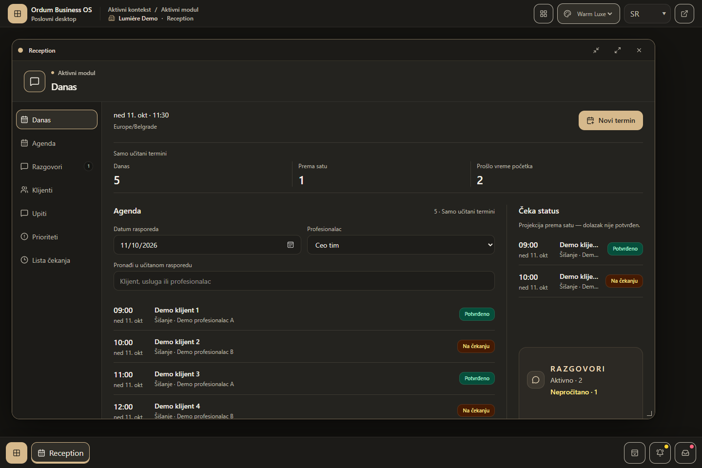
Task: Open Razgovori in the sidebar
Action: coord(57,166)
